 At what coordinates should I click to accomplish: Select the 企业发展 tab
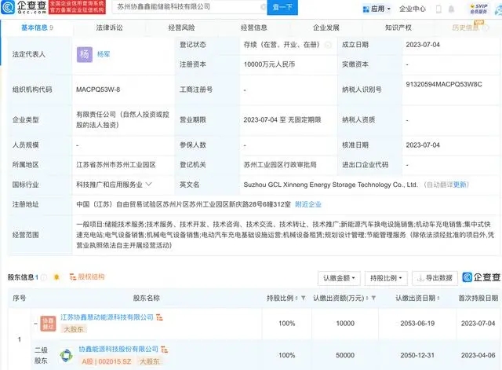(326, 28)
